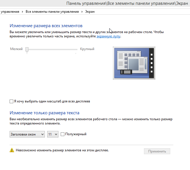
Task: Go to Все элементы панели управления breadcrumb
Action: [x=52, y=12]
